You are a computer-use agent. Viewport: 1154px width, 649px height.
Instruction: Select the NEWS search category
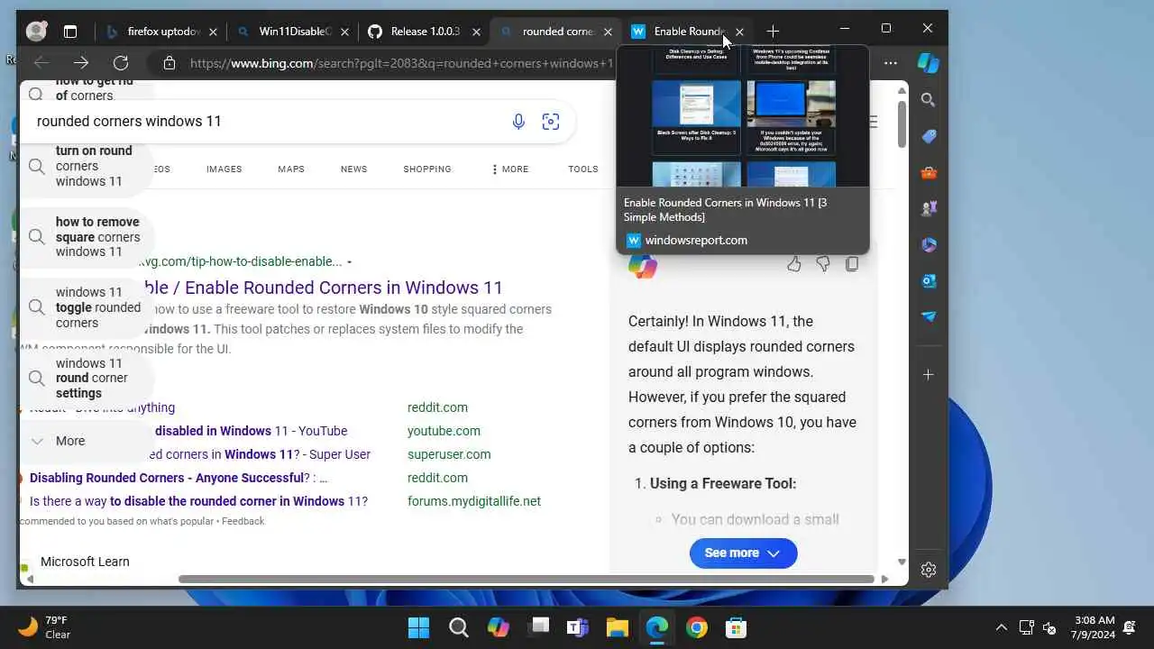point(353,169)
